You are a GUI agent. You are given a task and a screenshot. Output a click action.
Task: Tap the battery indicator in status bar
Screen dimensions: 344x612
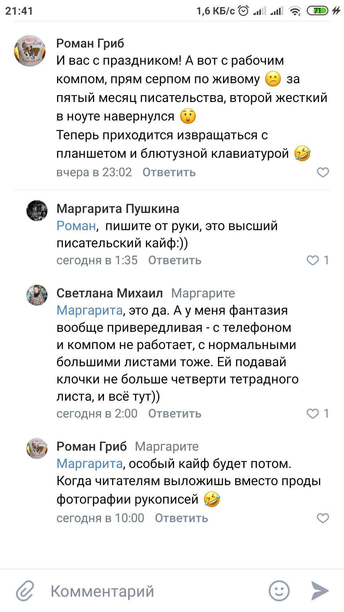coord(317,11)
